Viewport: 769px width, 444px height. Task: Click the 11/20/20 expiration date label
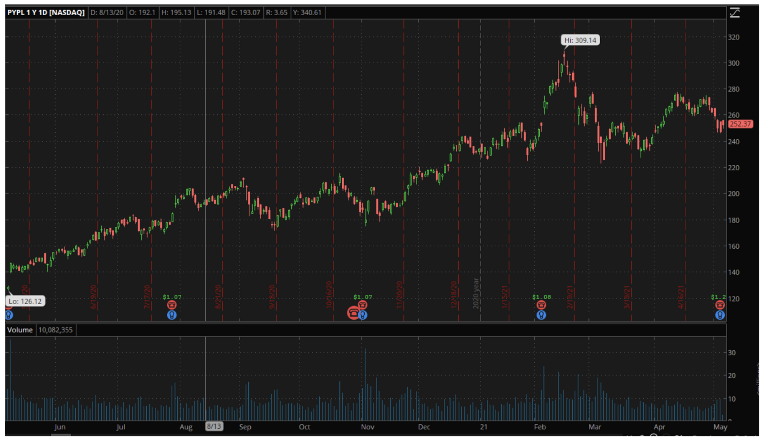click(399, 295)
